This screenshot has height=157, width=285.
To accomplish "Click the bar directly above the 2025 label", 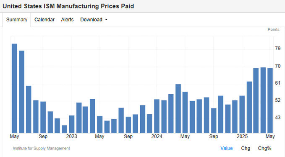I will pyautogui.click(x=242, y=114).
